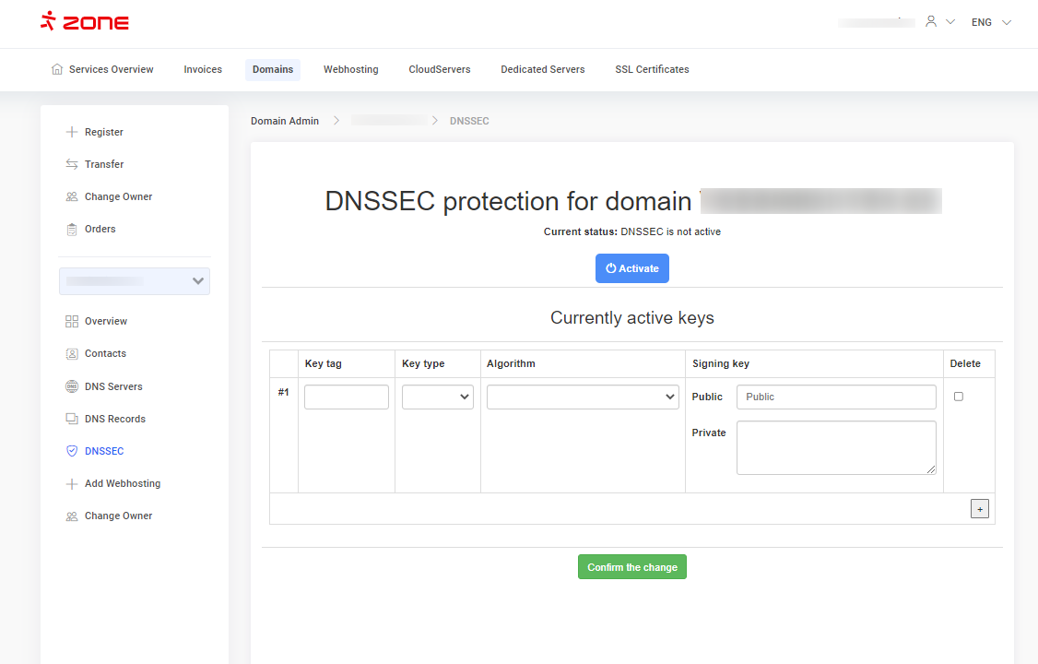Screen dimensions: 1038x664
Task: Click the Confirm the change button
Action: pyautogui.click(x=632, y=567)
